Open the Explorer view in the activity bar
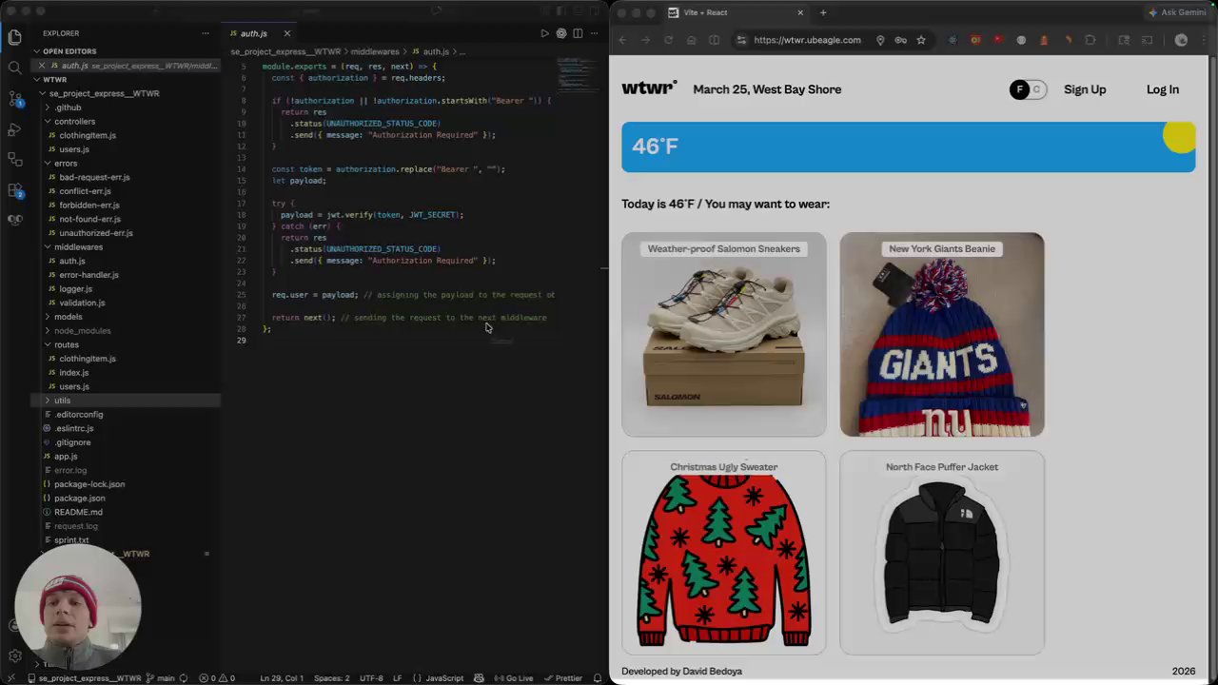Image resolution: width=1218 pixels, height=685 pixels. [x=14, y=38]
